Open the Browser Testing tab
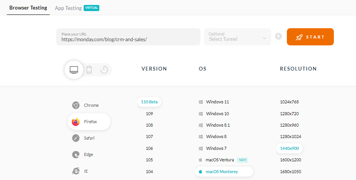Screen dimensions: 356x180 click(28, 8)
